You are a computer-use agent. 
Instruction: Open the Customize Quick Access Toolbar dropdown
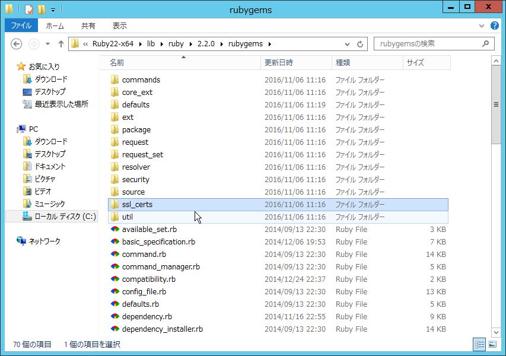pyautogui.click(x=53, y=10)
